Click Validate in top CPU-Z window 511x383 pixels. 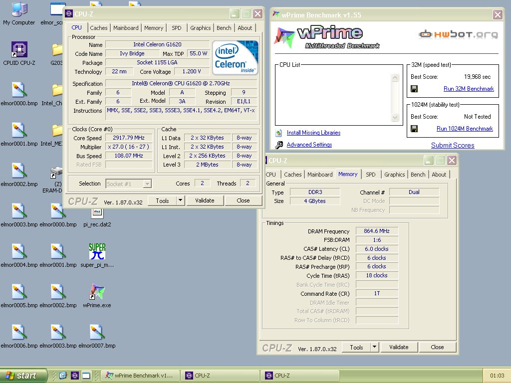point(205,200)
